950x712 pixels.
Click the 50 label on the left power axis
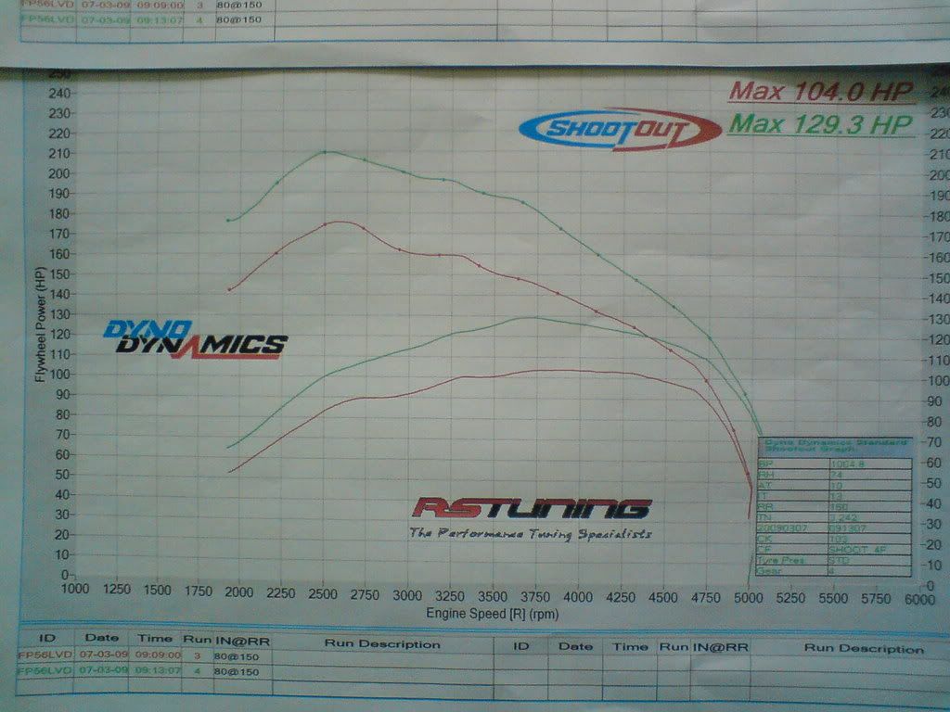tap(62, 474)
